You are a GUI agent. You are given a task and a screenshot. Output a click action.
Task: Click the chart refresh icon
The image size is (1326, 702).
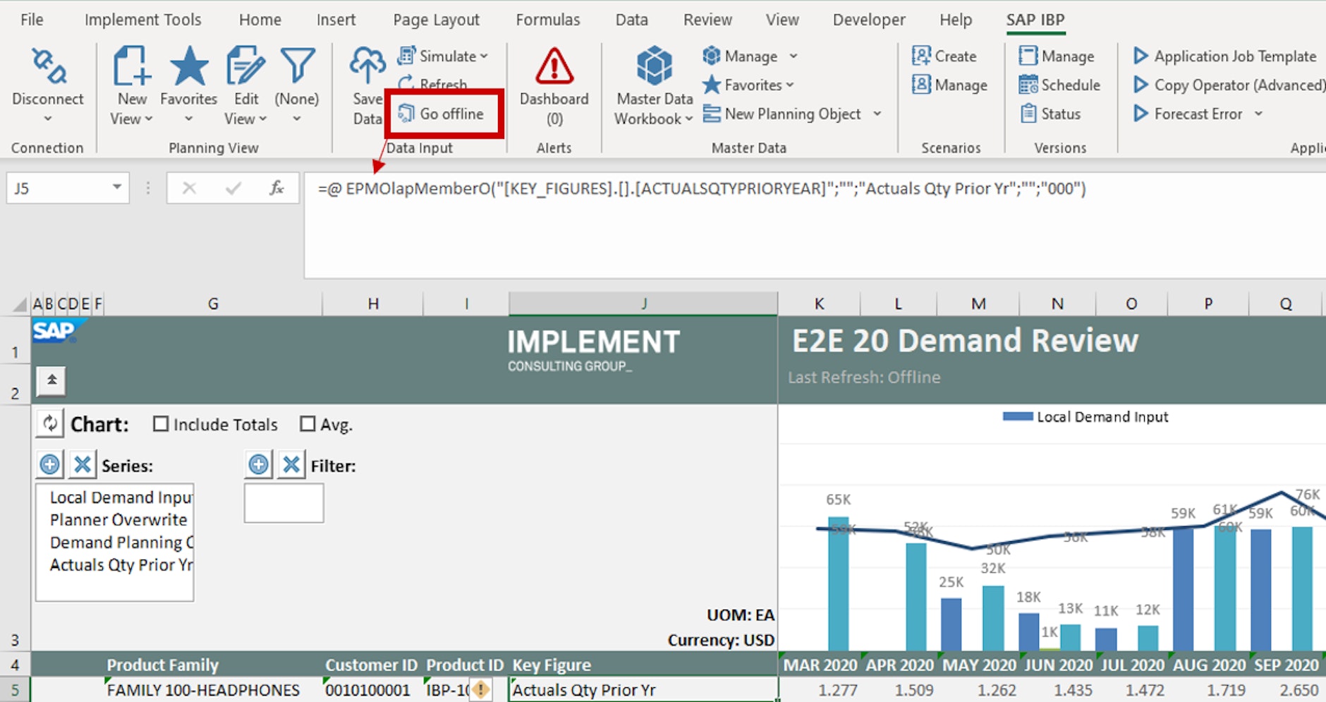coord(49,423)
